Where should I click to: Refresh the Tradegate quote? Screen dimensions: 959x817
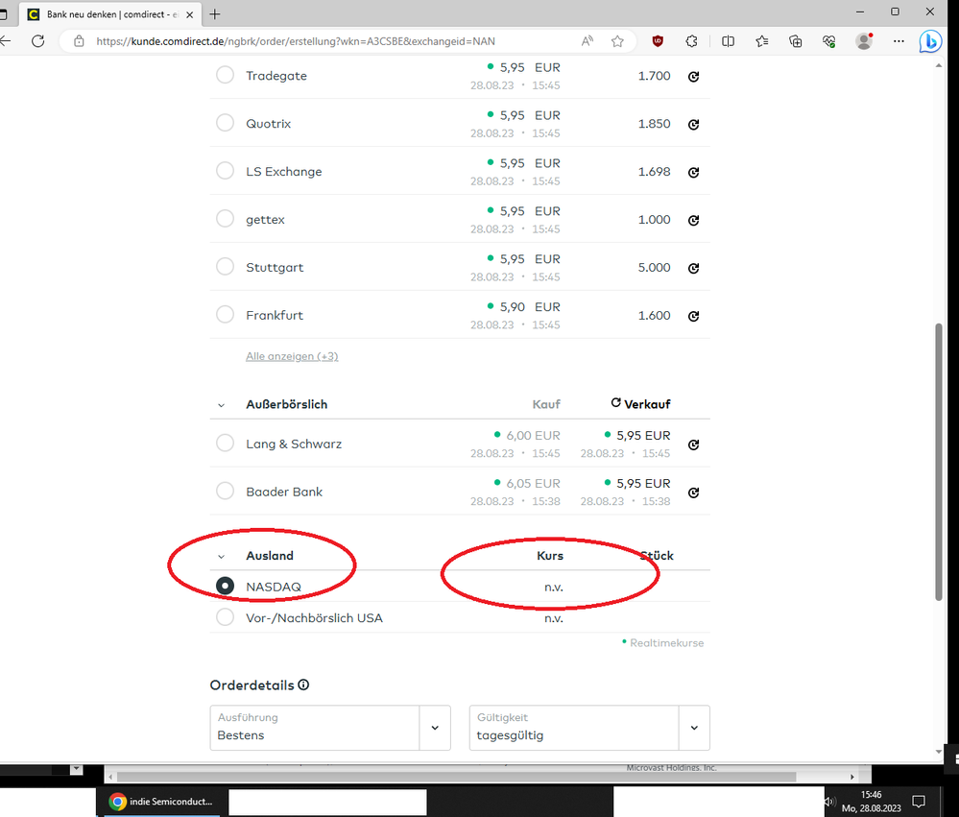[693, 77]
